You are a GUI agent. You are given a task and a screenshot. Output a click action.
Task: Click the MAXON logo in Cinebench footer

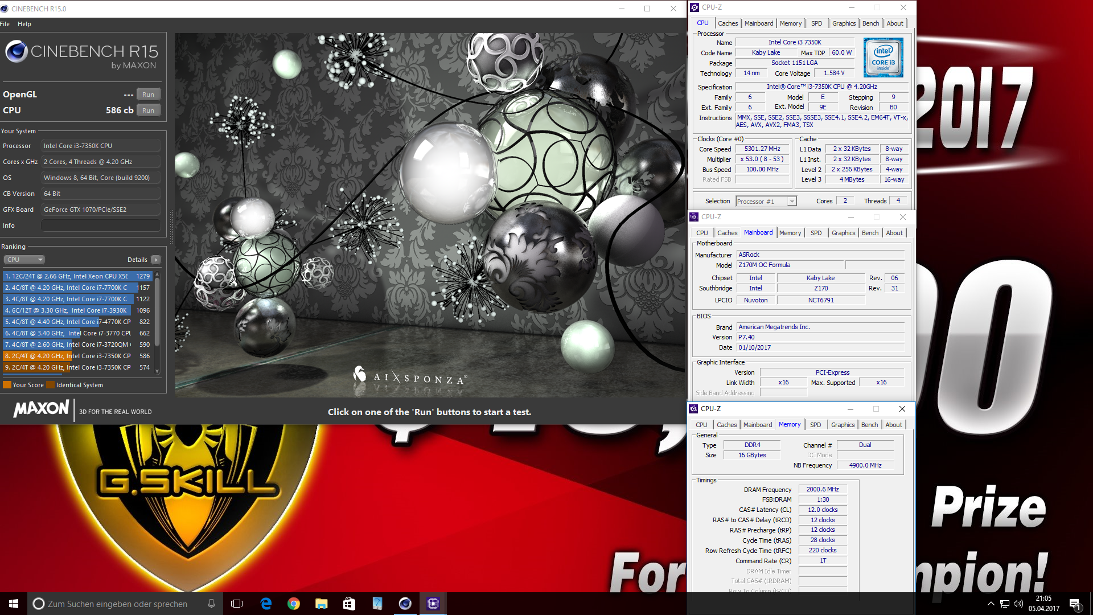click(x=41, y=409)
